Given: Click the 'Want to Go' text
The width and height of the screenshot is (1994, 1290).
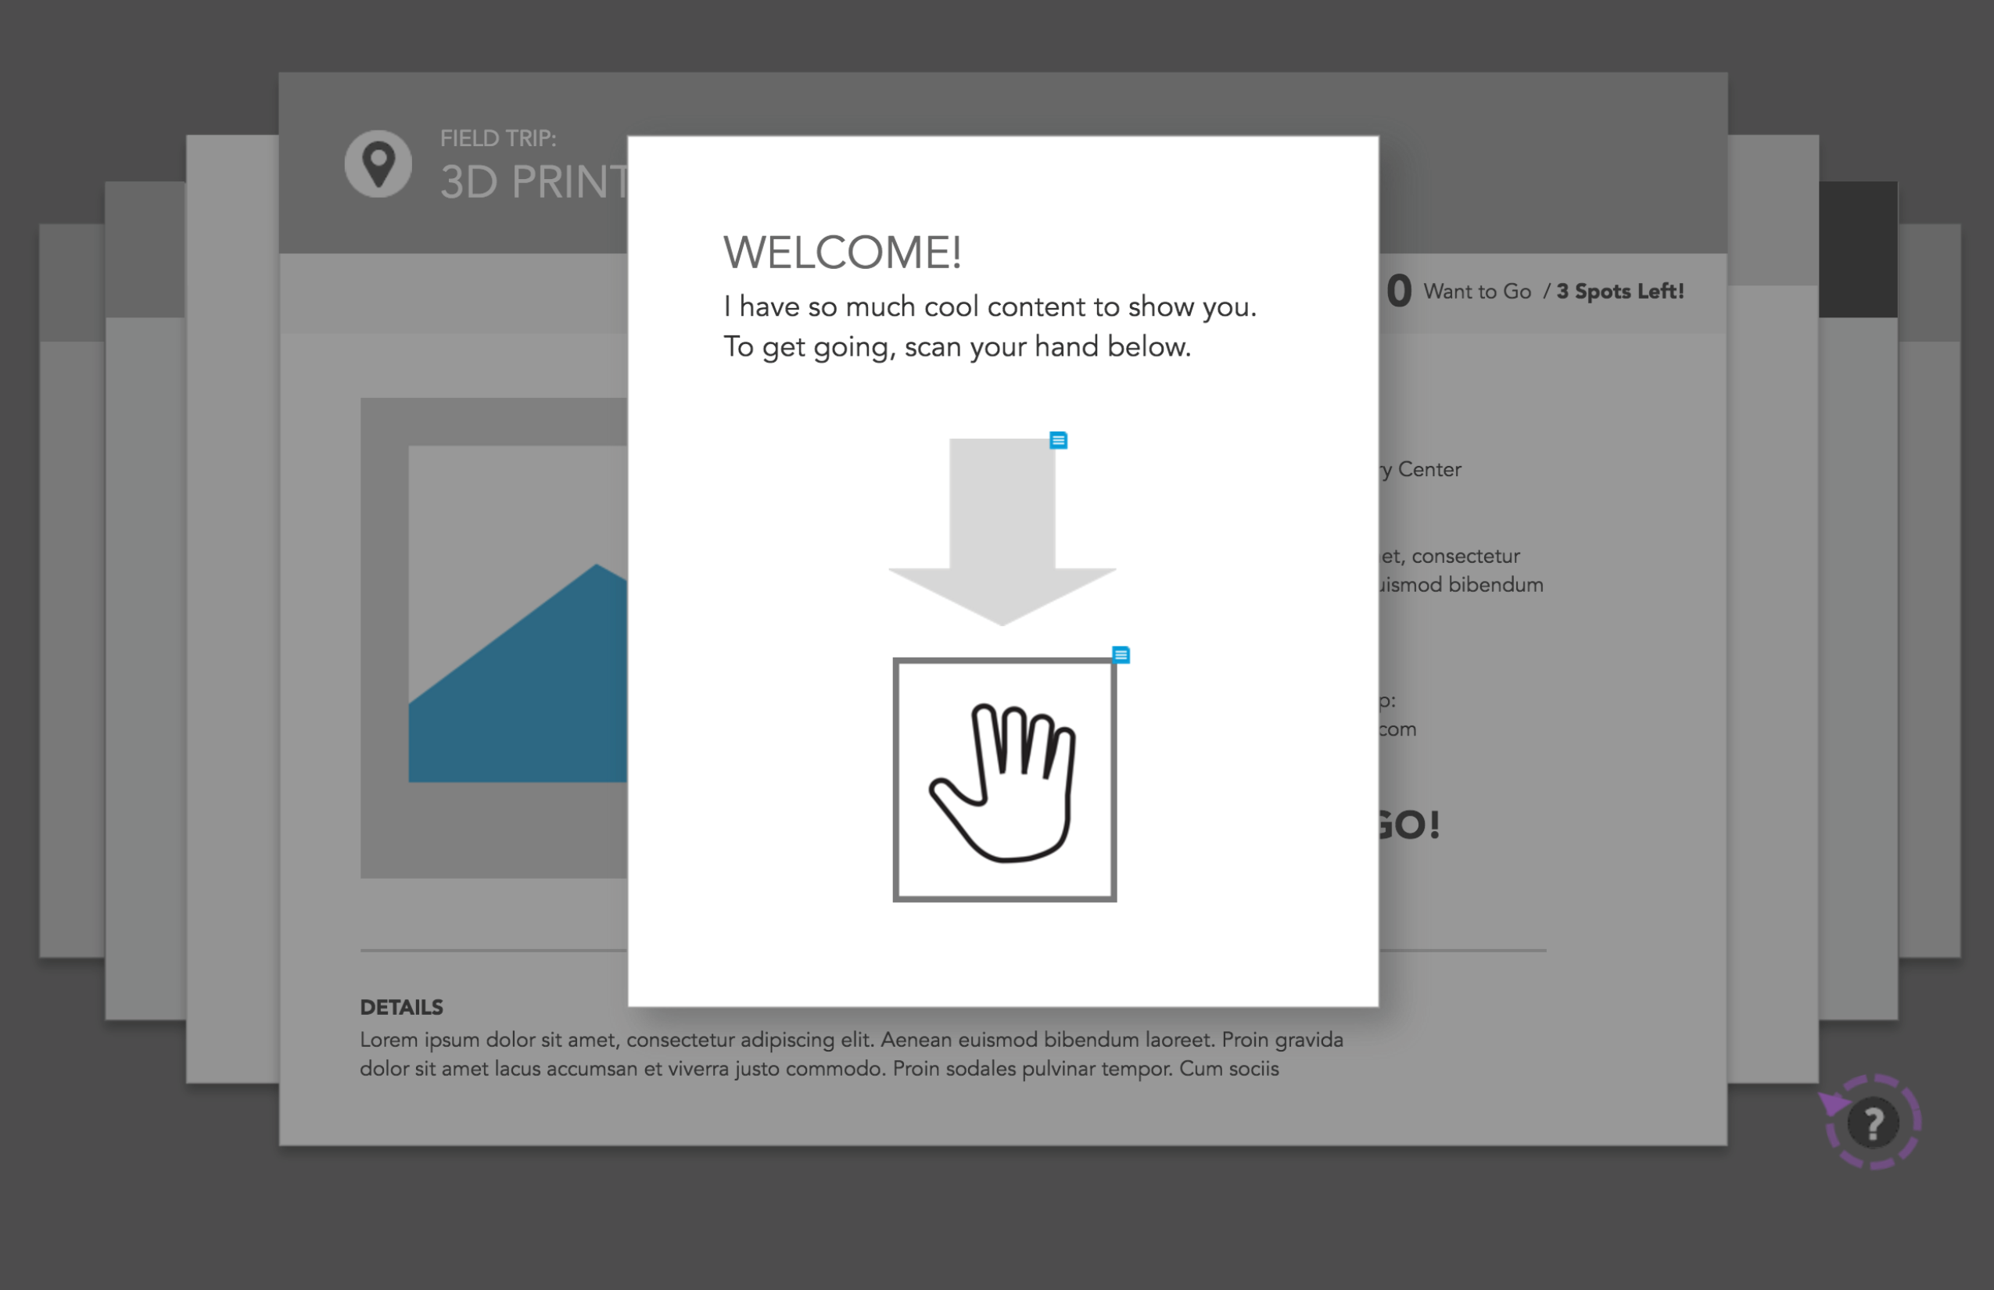Looking at the screenshot, I should click(1476, 292).
